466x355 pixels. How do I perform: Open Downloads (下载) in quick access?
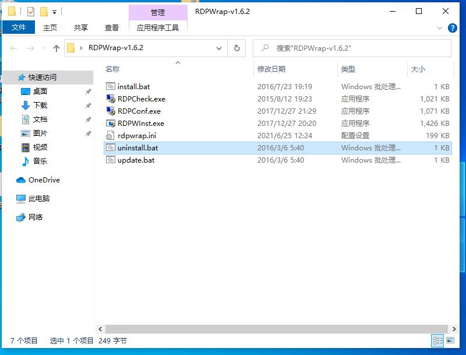40,106
